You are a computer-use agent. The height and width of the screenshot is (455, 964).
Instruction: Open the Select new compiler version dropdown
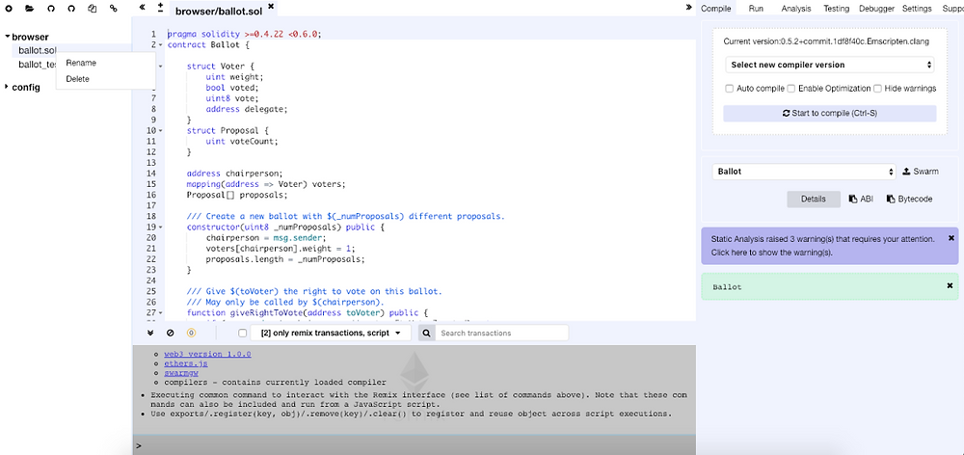(x=829, y=65)
